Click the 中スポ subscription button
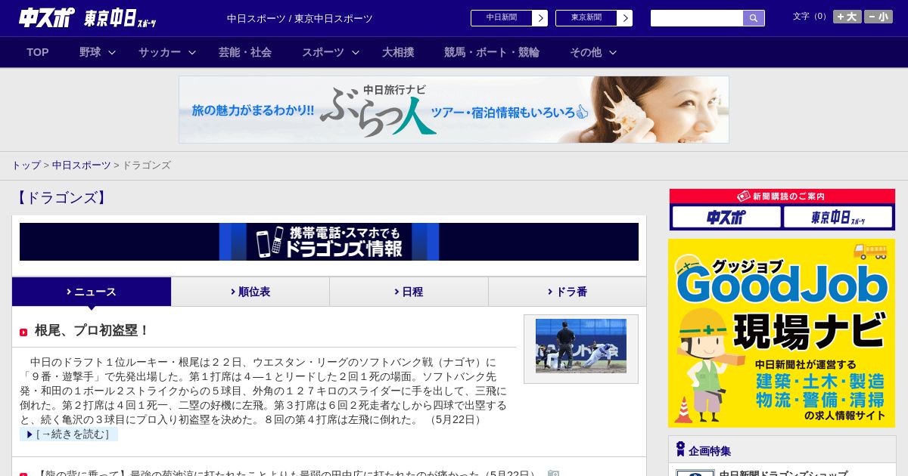 tap(726, 218)
